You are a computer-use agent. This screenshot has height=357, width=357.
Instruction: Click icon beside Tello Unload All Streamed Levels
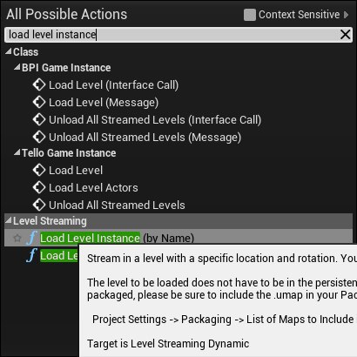point(39,205)
